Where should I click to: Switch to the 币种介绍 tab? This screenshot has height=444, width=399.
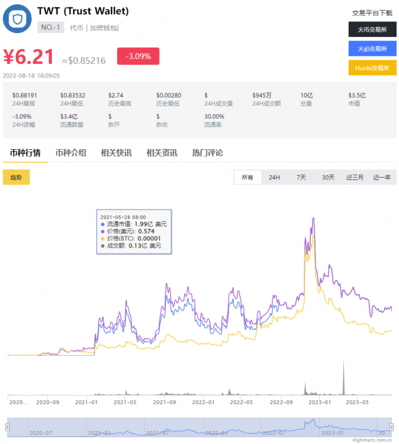71,153
